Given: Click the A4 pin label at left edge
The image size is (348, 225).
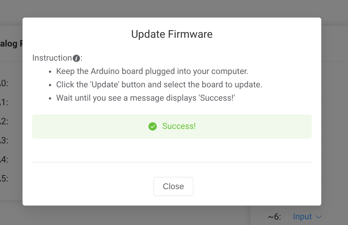Looking at the screenshot, I should point(4,159).
